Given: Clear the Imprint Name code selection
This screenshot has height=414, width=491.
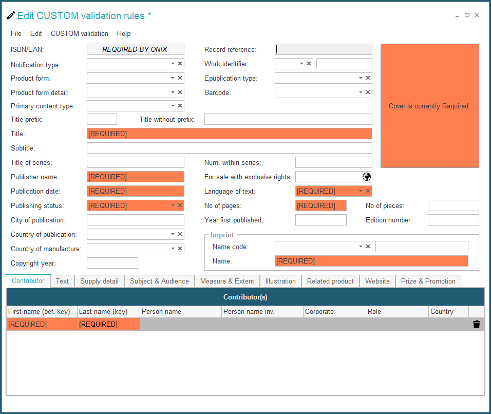Looking at the screenshot, I should (368, 247).
